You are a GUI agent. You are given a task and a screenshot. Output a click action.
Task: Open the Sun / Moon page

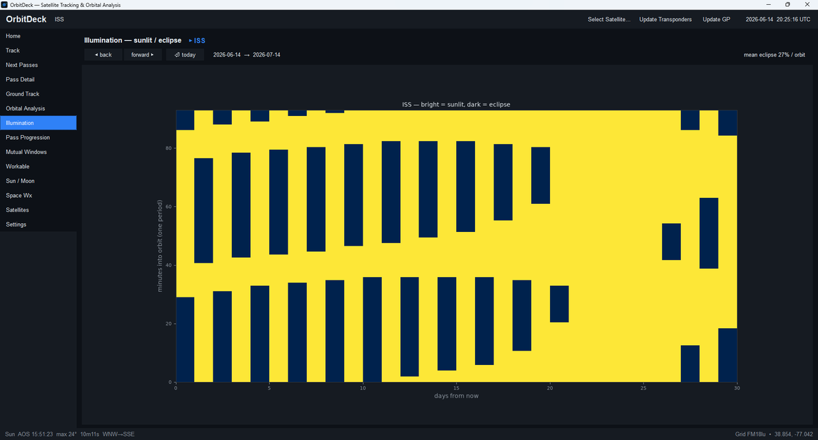point(38,181)
